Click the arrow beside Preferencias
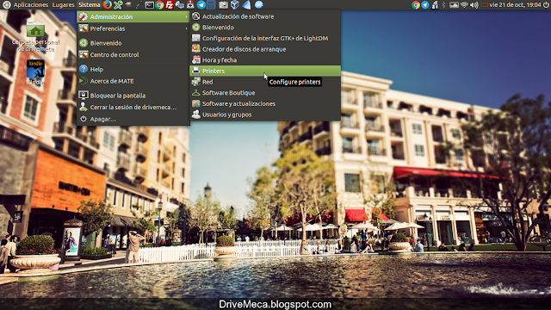 pyautogui.click(x=186, y=28)
